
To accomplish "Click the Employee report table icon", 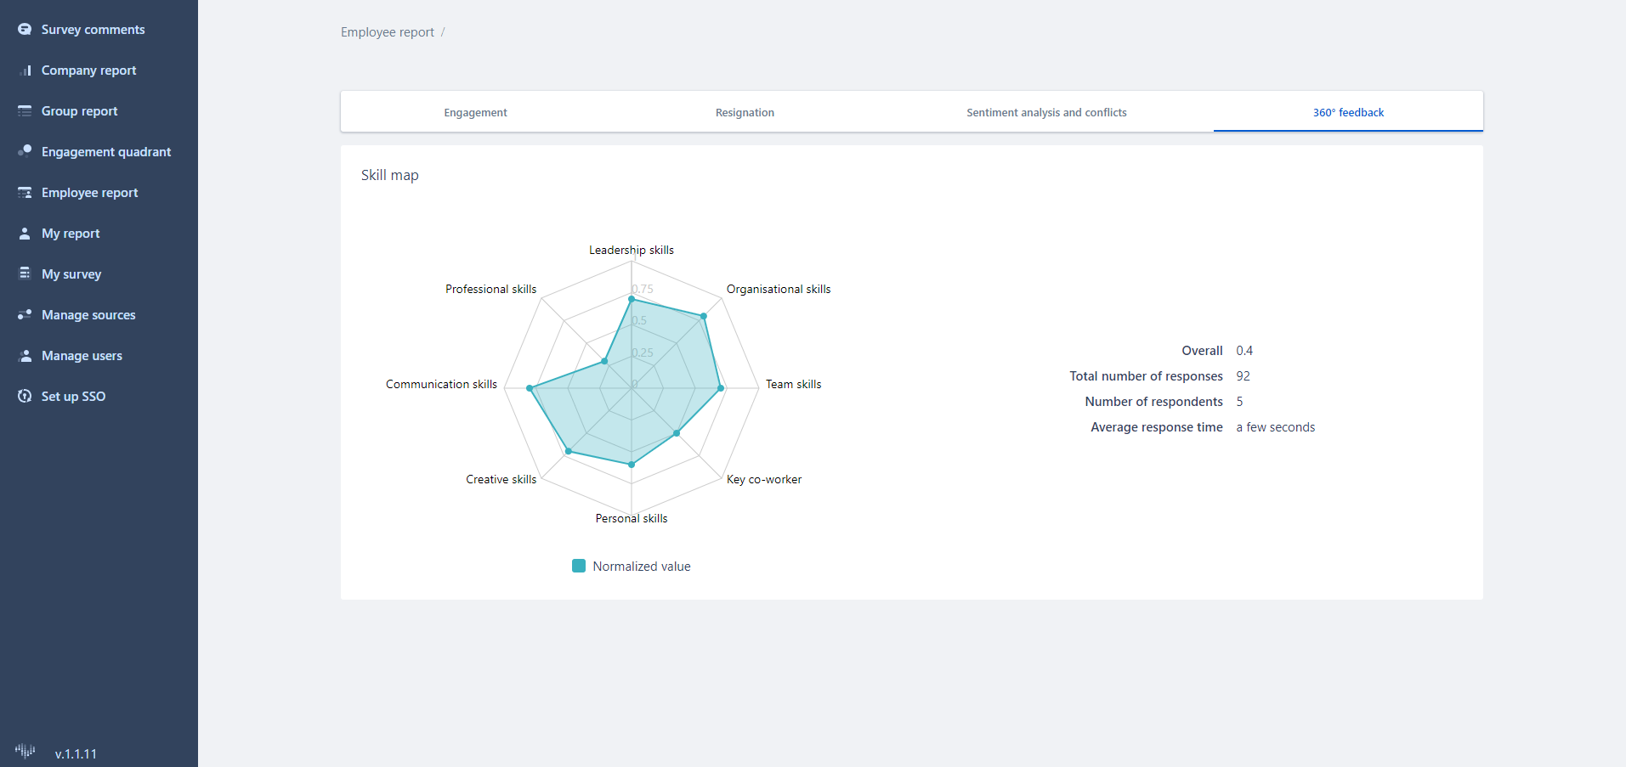I will [x=25, y=193].
